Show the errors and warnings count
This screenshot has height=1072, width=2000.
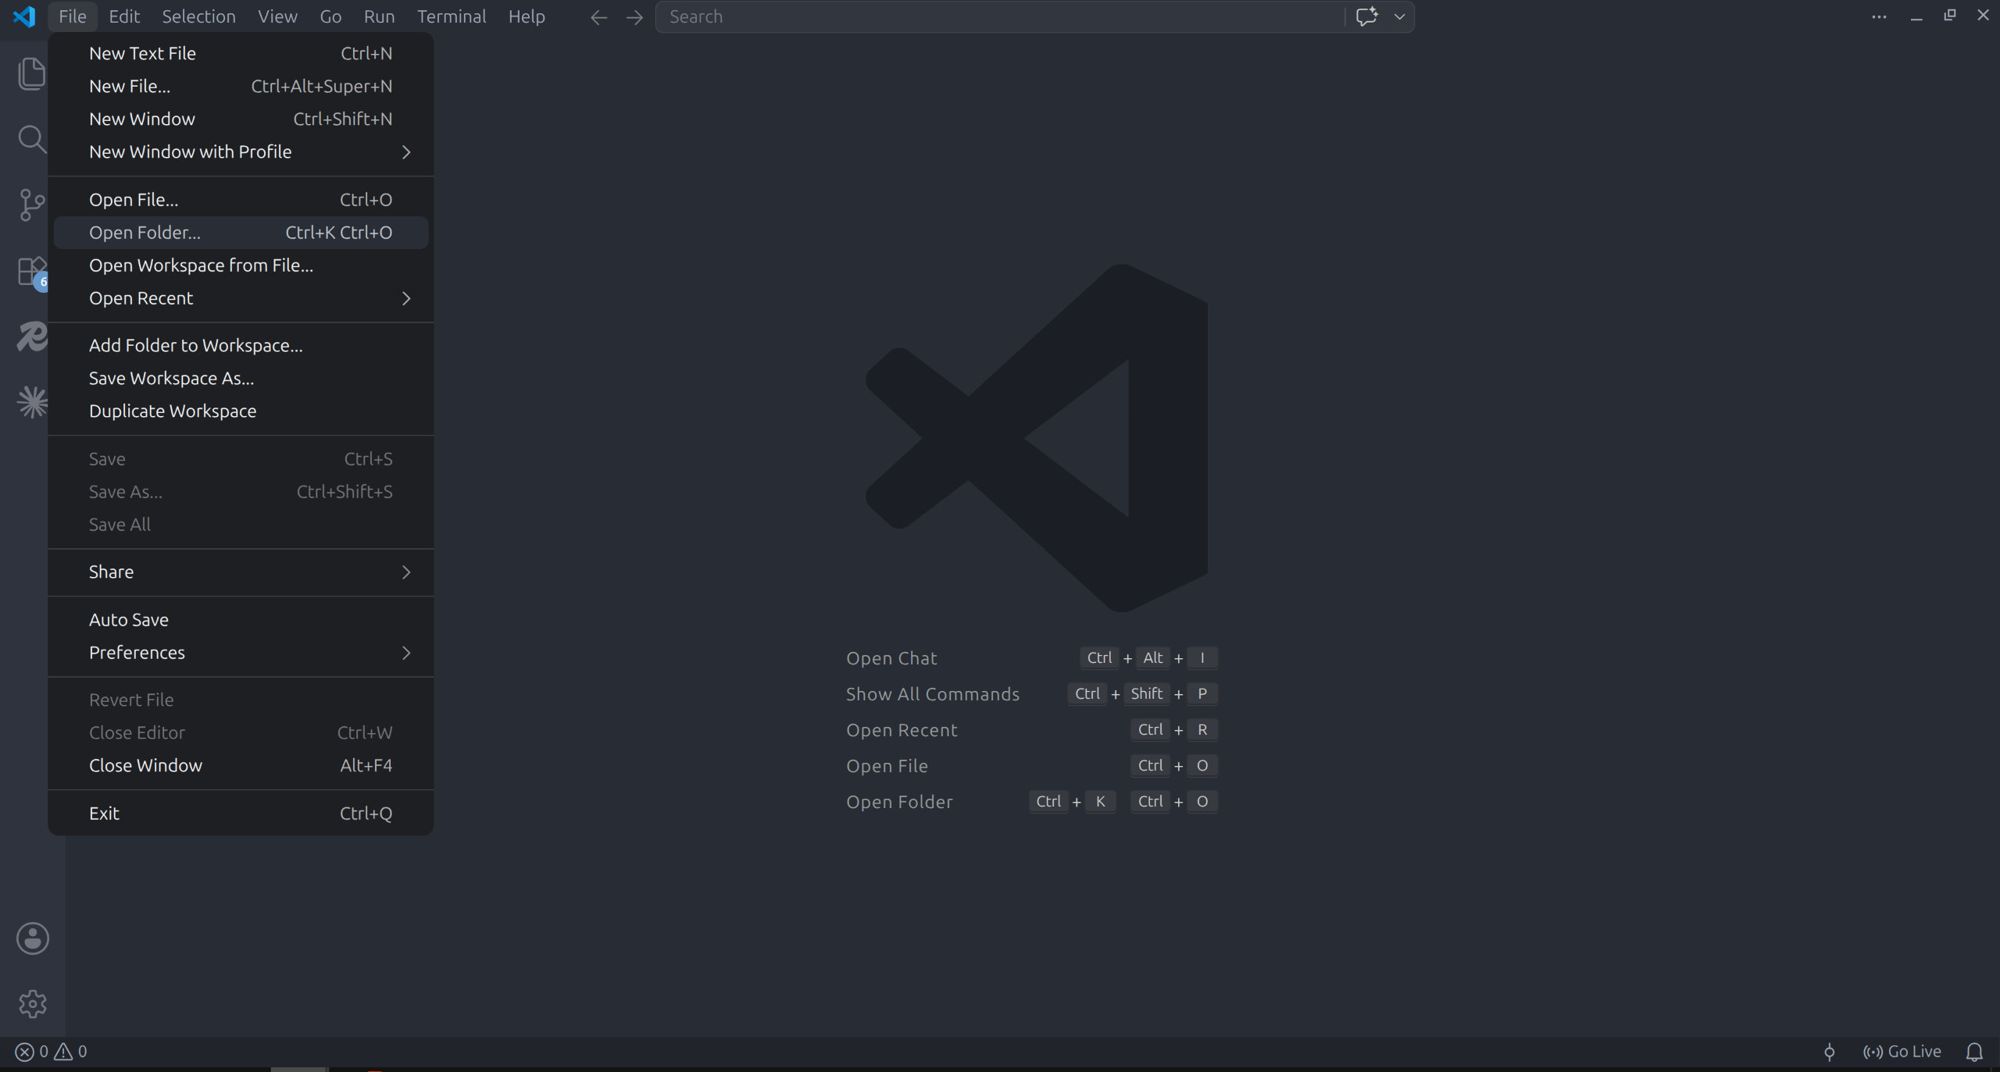[52, 1052]
